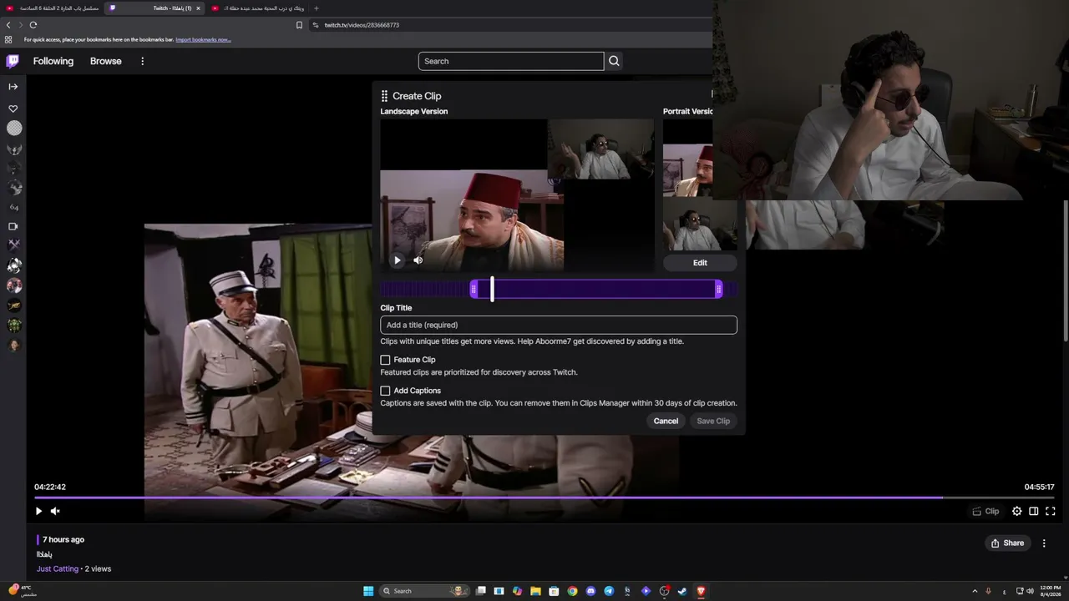Open Steam from taskbar

coord(682,591)
